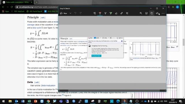Screen dimensions: 185x104
Task: Open the clock showing 20:07
Action: (x=173, y=101)
